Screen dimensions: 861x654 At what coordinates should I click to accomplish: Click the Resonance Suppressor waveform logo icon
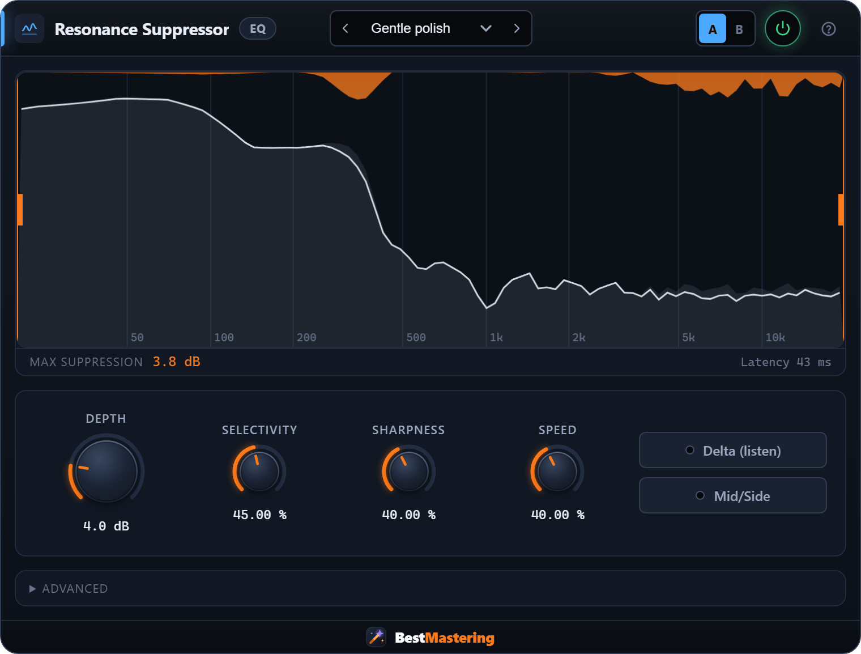pos(29,28)
